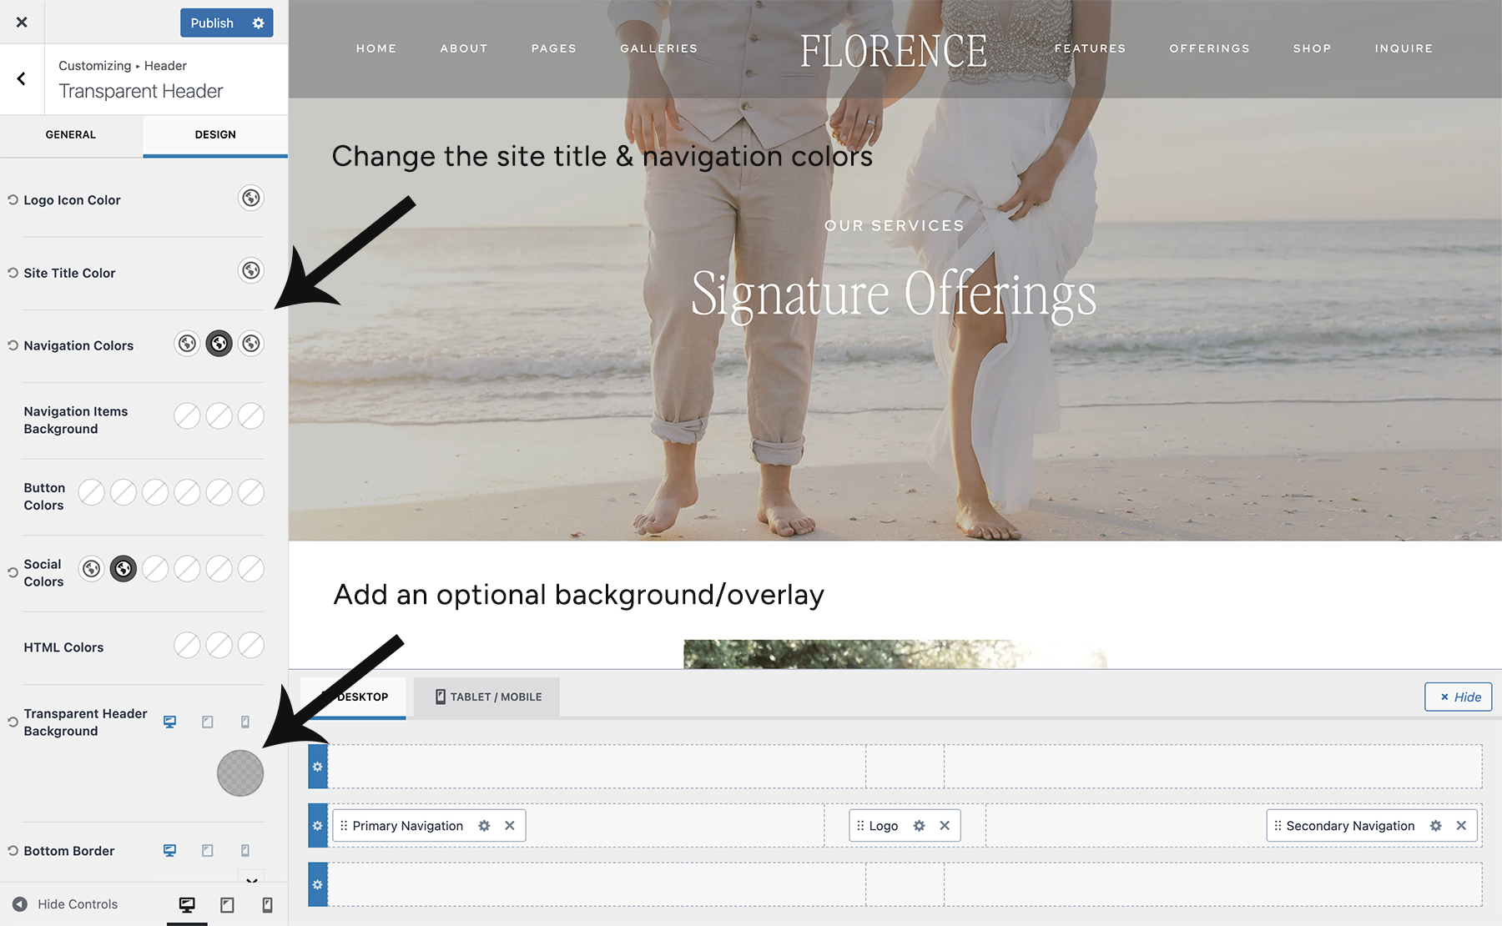The height and width of the screenshot is (926, 1502).
Task: Open Secondary Navigation settings gear
Action: (1435, 826)
